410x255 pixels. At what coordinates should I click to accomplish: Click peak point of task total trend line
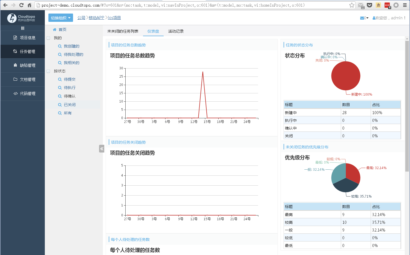click(x=203, y=72)
